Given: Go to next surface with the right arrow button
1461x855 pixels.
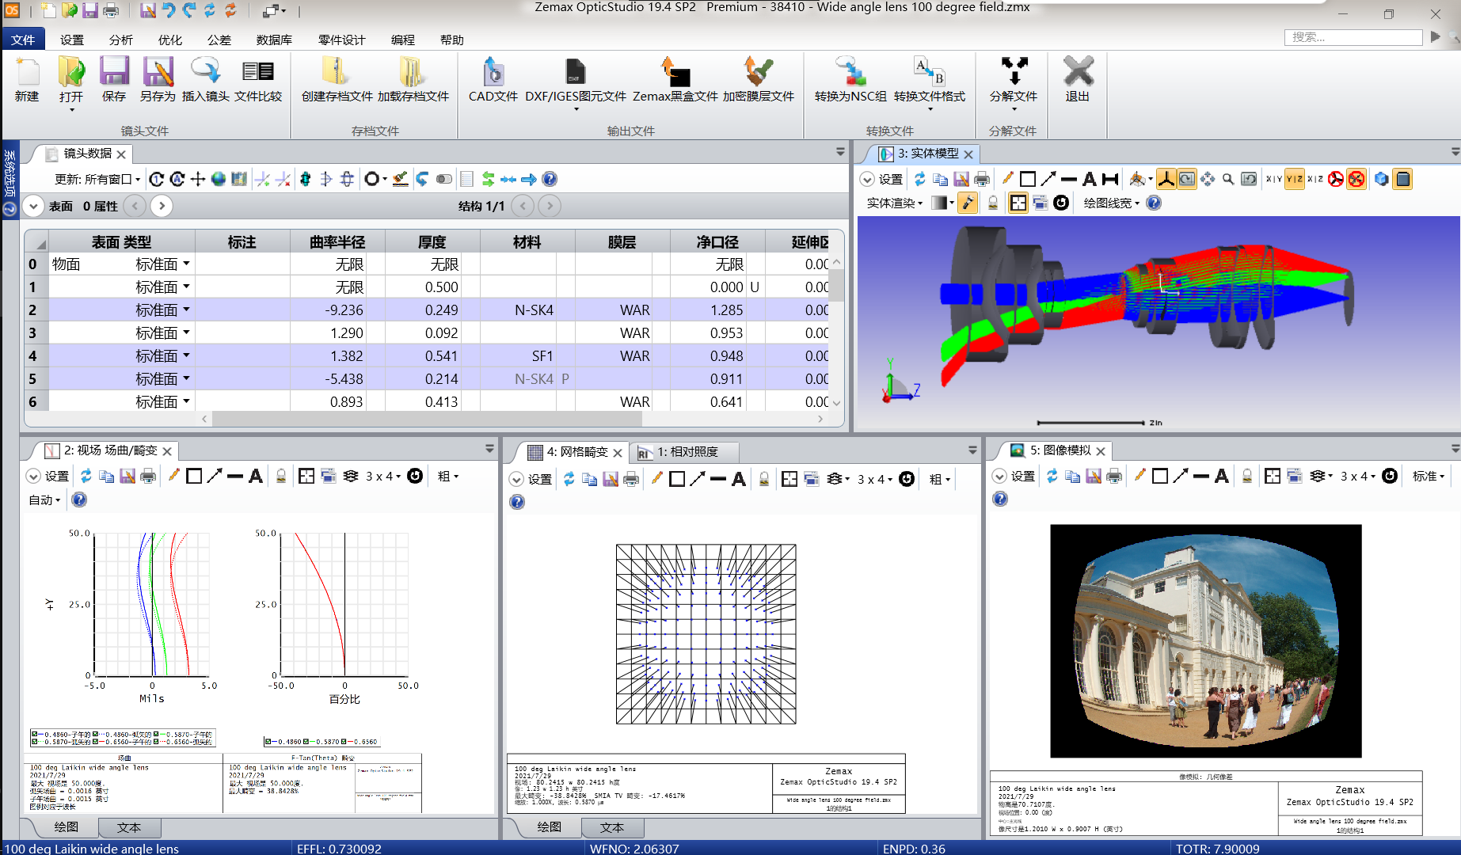Looking at the screenshot, I should coord(162,206).
